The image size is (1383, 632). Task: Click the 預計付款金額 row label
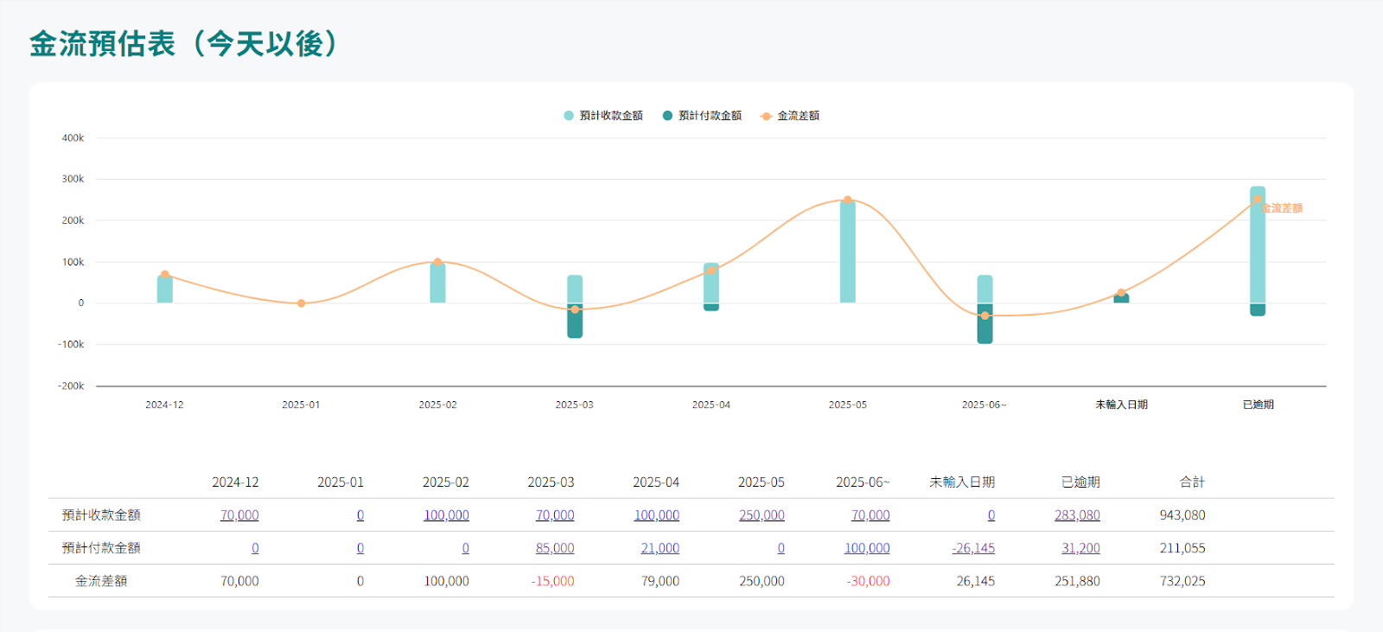point(101,548)
